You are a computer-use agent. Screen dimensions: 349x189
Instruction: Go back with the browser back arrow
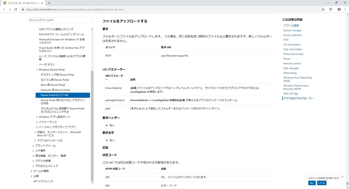point(4,10)
